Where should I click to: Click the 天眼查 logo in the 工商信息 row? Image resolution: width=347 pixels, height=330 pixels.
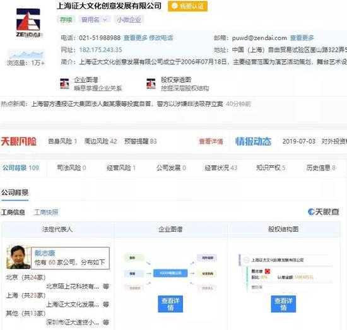tap(323, 212)
